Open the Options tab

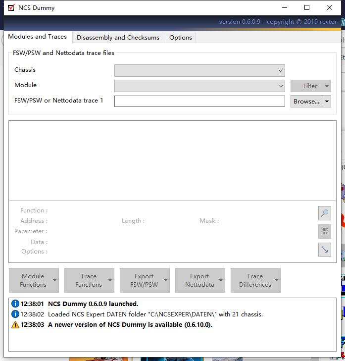click(x=181, y=37)
